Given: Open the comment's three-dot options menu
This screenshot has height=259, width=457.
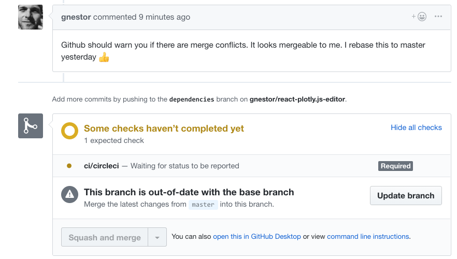Looking at the screenshot, I should point(438,17).
